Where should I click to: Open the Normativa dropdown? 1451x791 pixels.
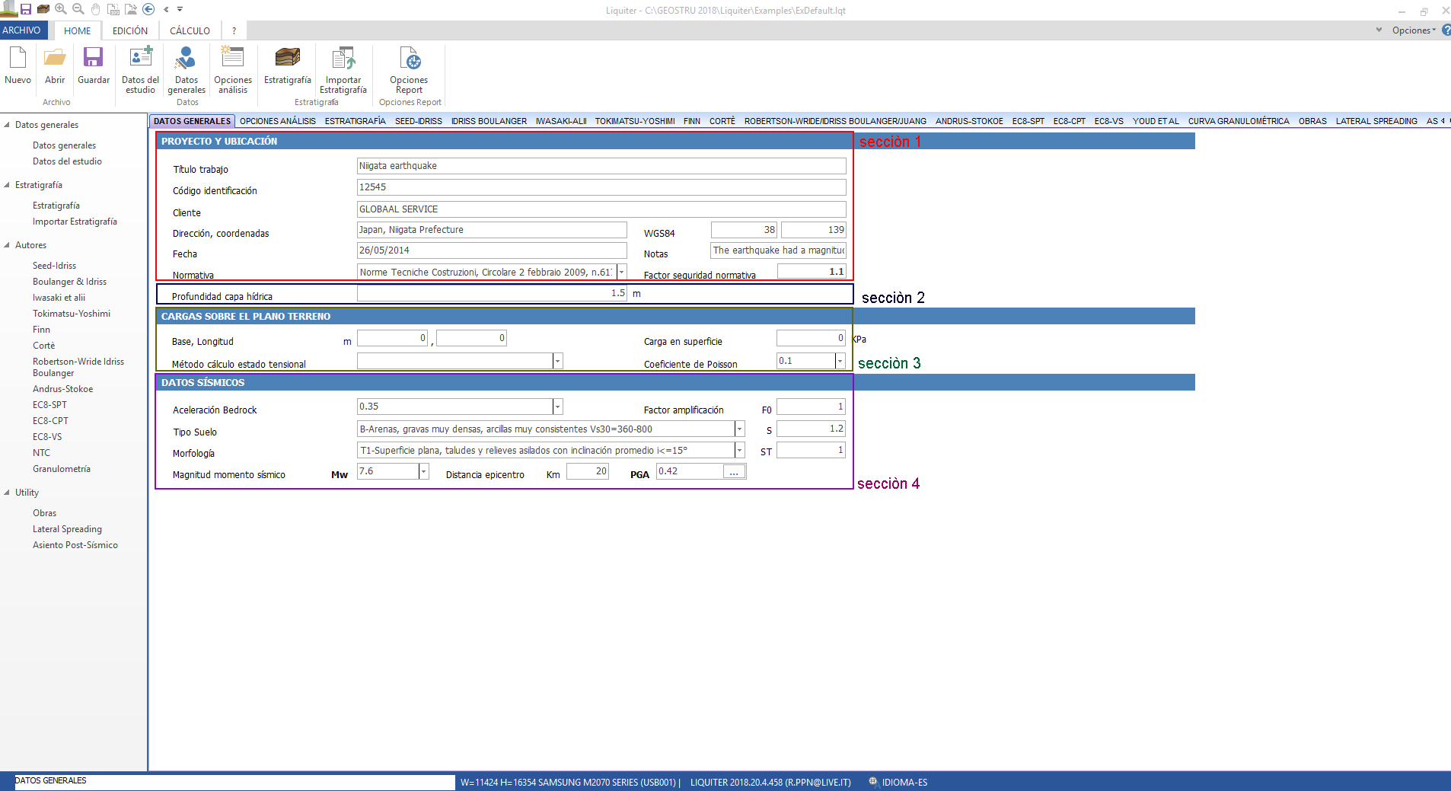point(621,272)
